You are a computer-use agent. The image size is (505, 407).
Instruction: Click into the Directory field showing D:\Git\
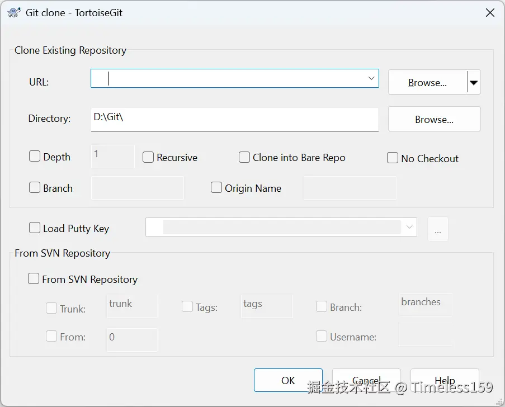click(235, 120)
